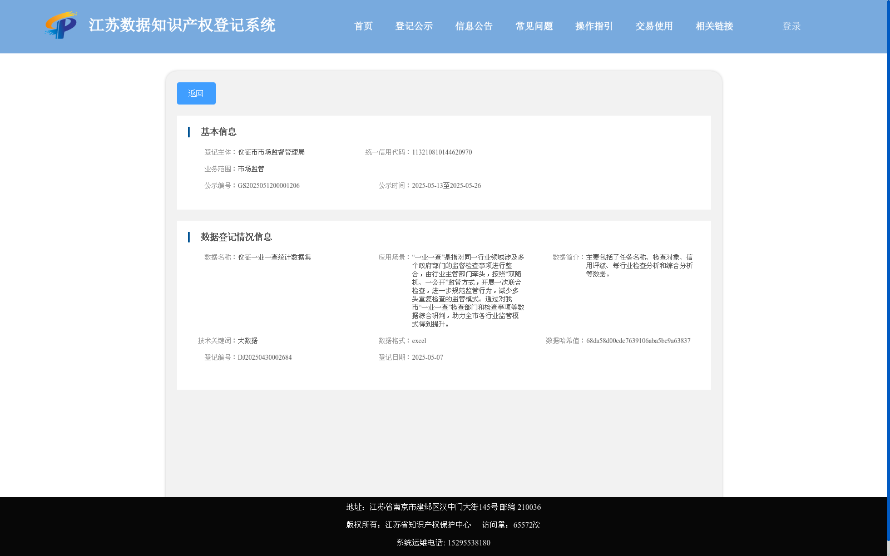This screenshot has height=556, width=890.
Task: Select registrant name 仪征市市场监督管理局
Action: (271, 152)
